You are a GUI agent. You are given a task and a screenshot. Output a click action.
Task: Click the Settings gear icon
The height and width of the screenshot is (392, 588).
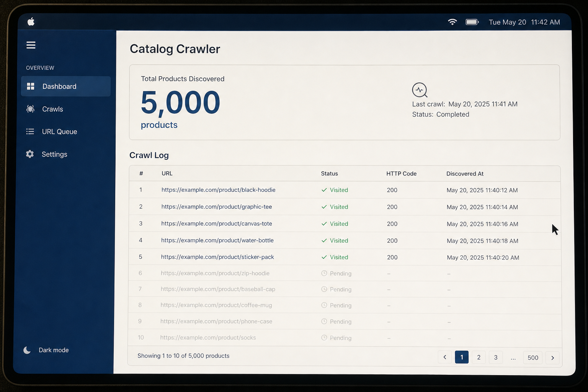tap(30, 154)
